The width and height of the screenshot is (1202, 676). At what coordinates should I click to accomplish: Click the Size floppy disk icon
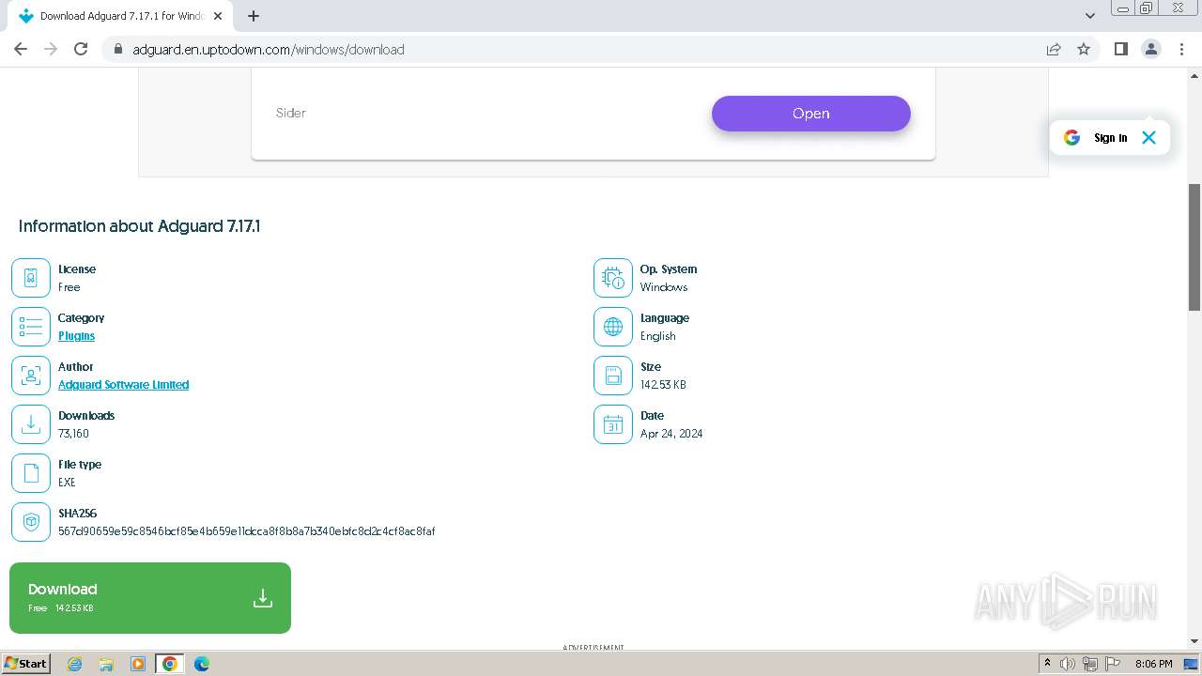coord(613,376)
